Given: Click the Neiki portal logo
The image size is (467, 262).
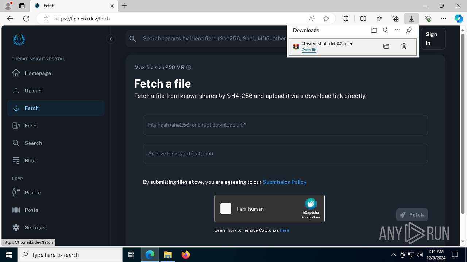Looking at the screenshot, I should coord(19,39).
